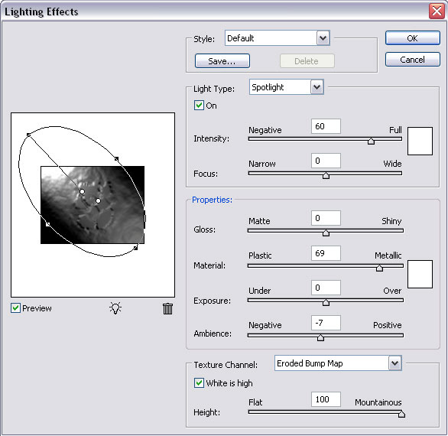The height and width of the screenshot is (436, 448).
Task: Toggle the White is high checkbox
Action: click(199, 382)
